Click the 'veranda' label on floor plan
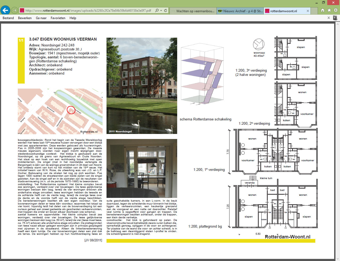The image size is (340, 261). tap(250, 183)
